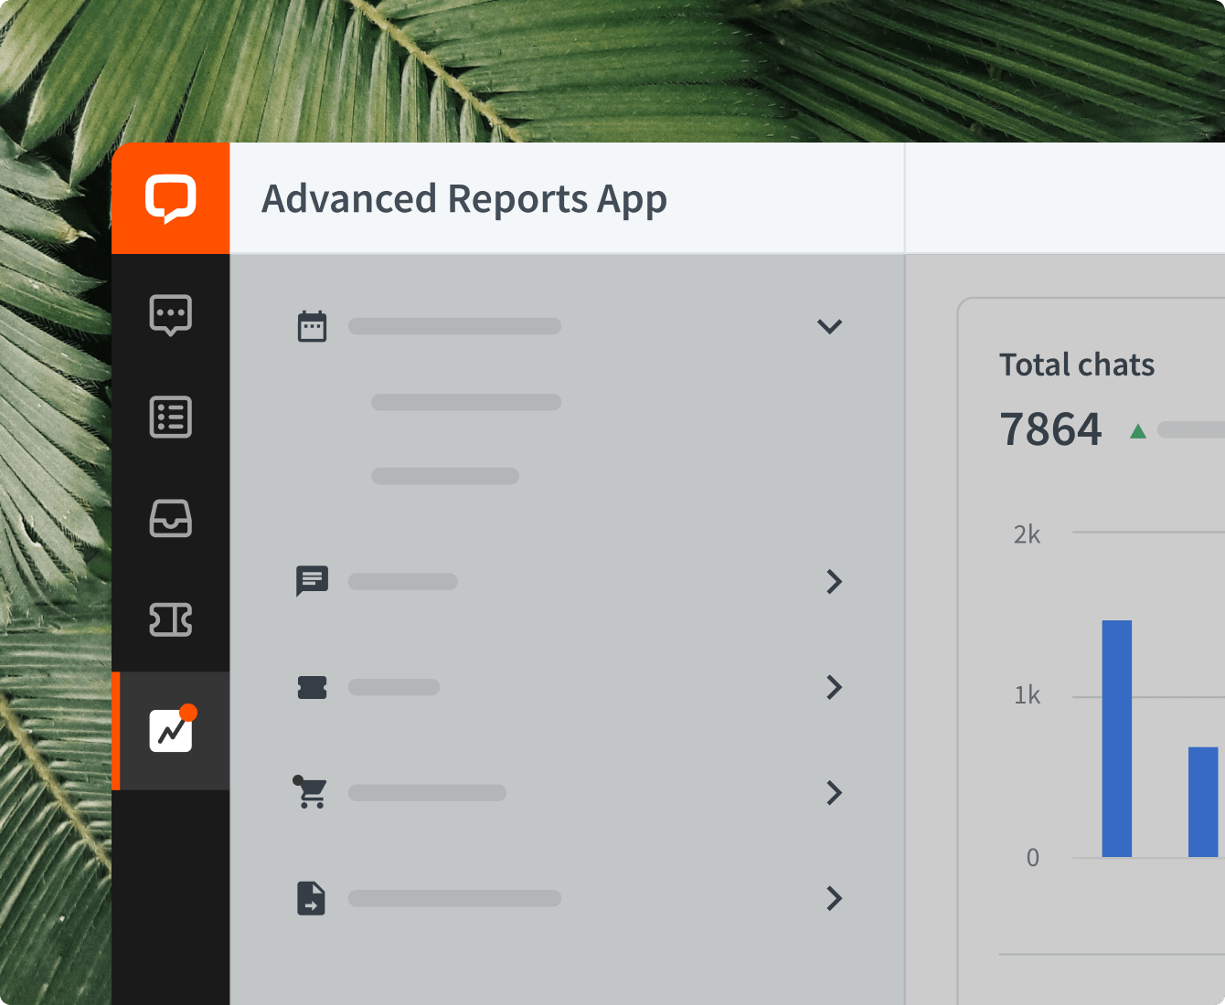Click the 2k axis label
Screen dimensions: 1225x1005
(1027, 534)
